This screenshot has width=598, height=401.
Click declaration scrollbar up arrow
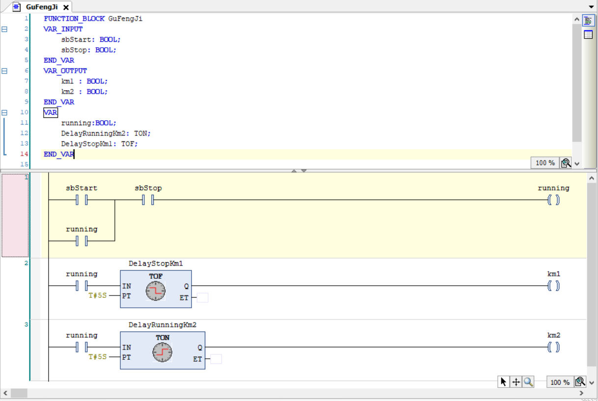[577, 19]
